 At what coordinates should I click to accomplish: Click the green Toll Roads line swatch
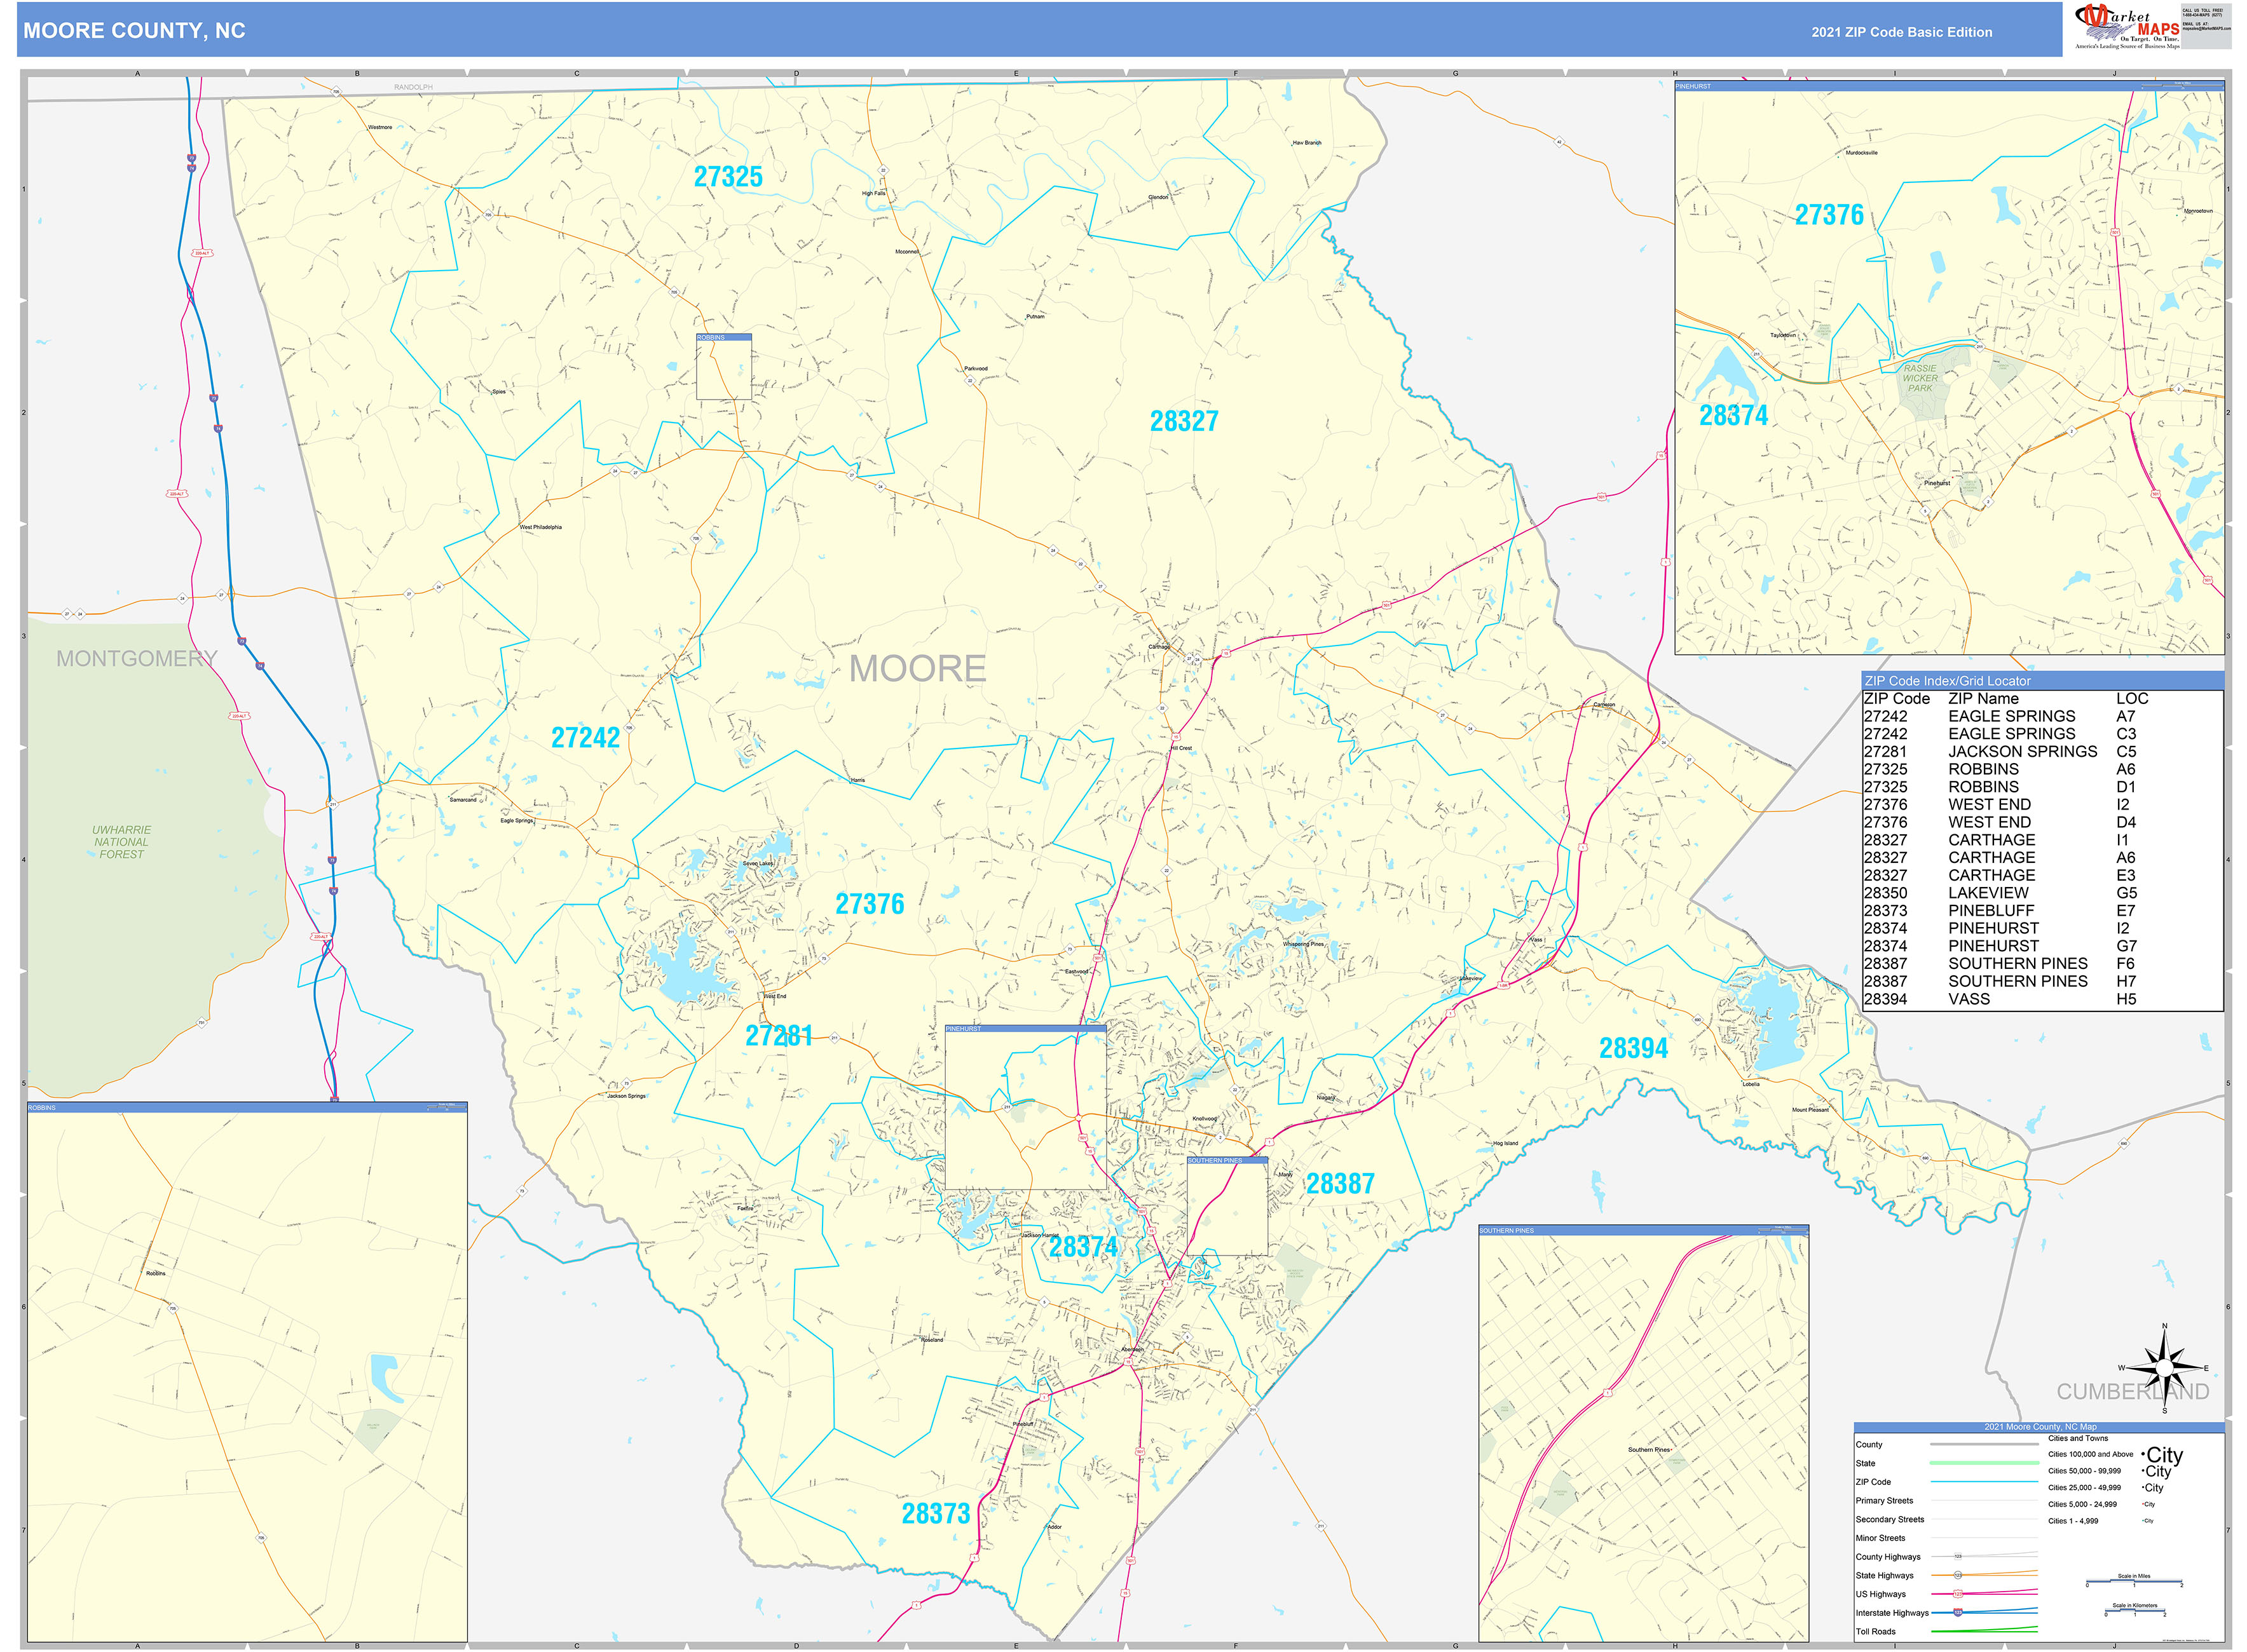coord(1985,1631)
